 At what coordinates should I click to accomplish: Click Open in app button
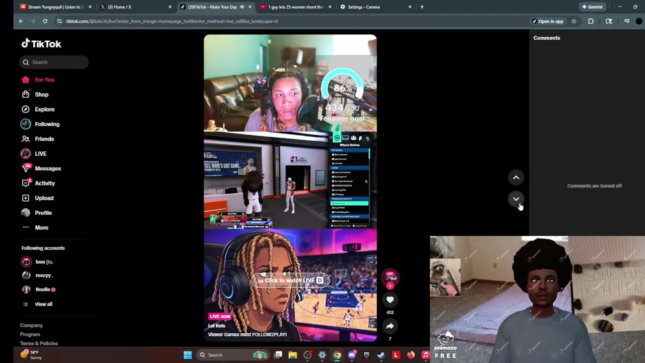click(548, 21)
